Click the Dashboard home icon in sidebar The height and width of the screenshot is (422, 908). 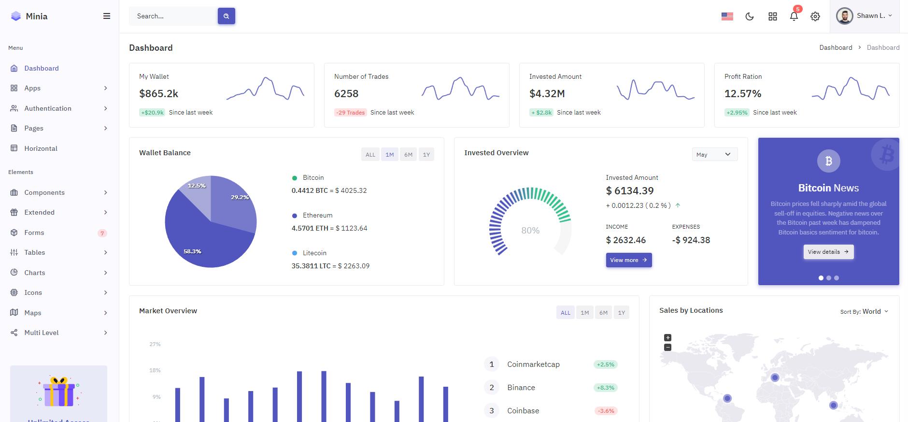point(14,68)
